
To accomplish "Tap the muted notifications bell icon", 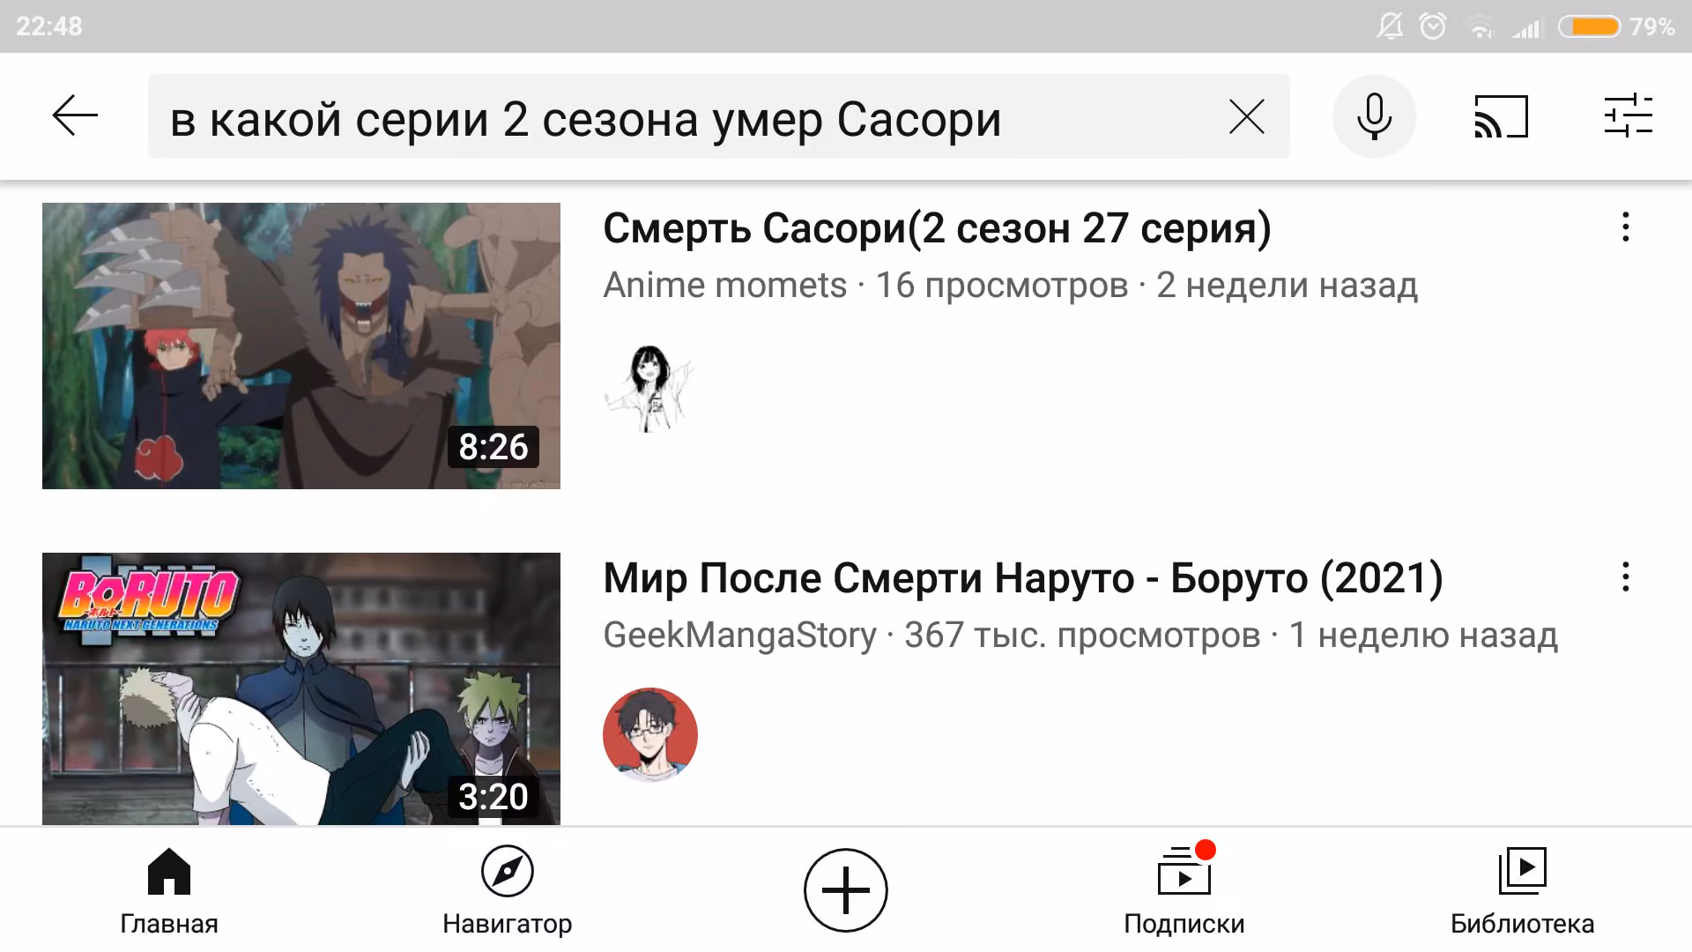I will [x=1390, y=26].
